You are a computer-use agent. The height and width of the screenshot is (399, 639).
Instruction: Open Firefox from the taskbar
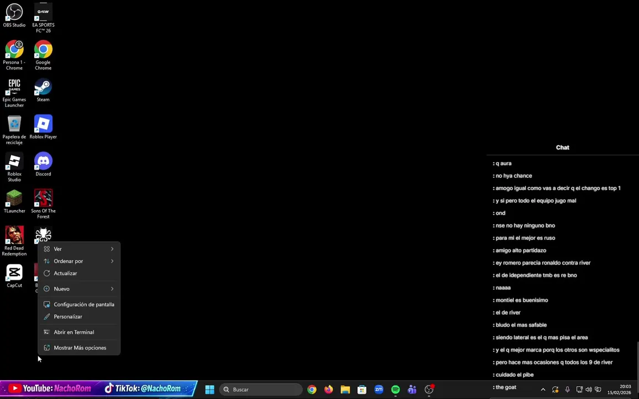click(x=328, y=390)
